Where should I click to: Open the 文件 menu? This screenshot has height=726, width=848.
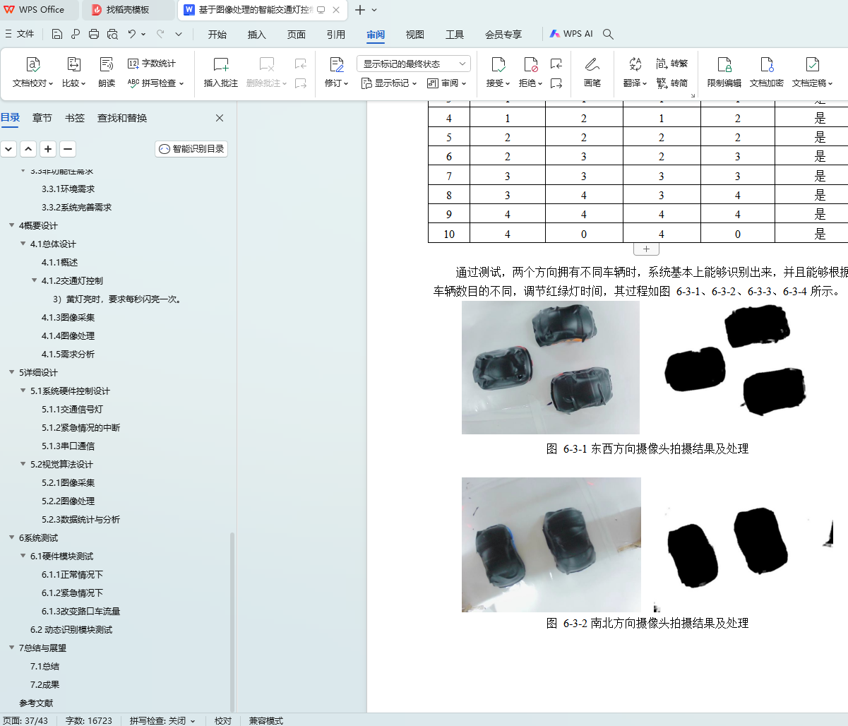click(19, 34)
